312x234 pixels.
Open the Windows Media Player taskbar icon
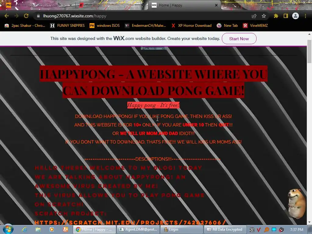click(x=51, y=229)
